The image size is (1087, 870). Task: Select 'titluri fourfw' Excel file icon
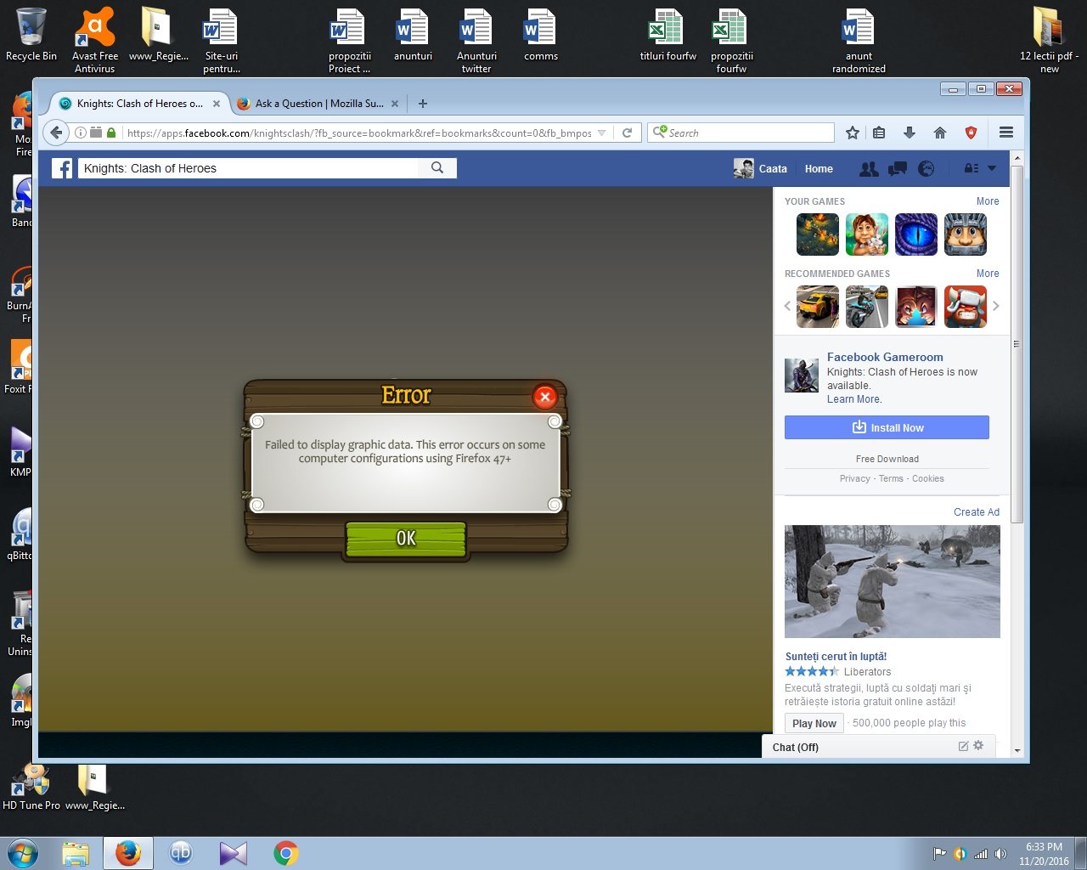tap(668, 35)
